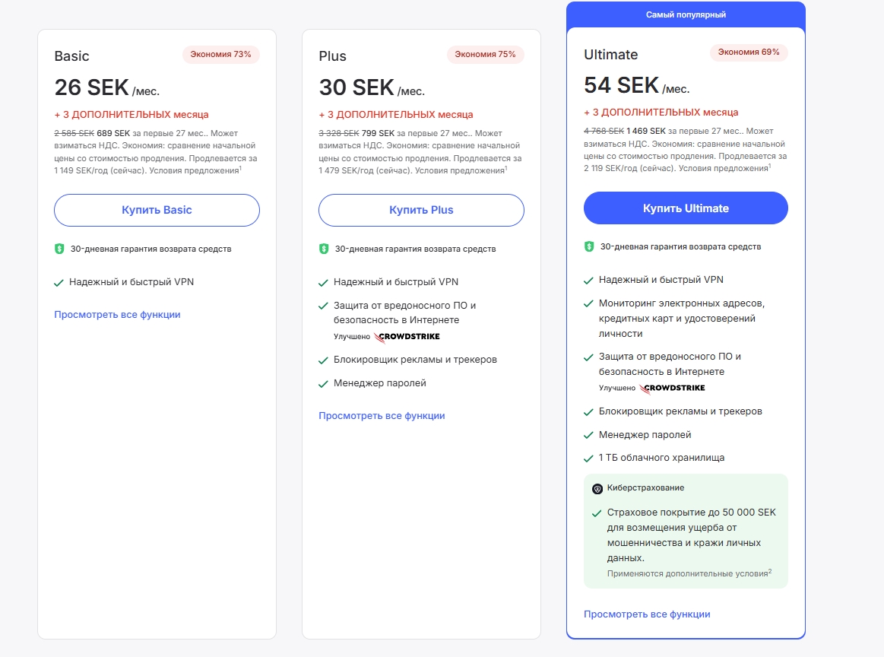Click the checkmark beside 1 ТБ облачного хранилища

[588, 458]
